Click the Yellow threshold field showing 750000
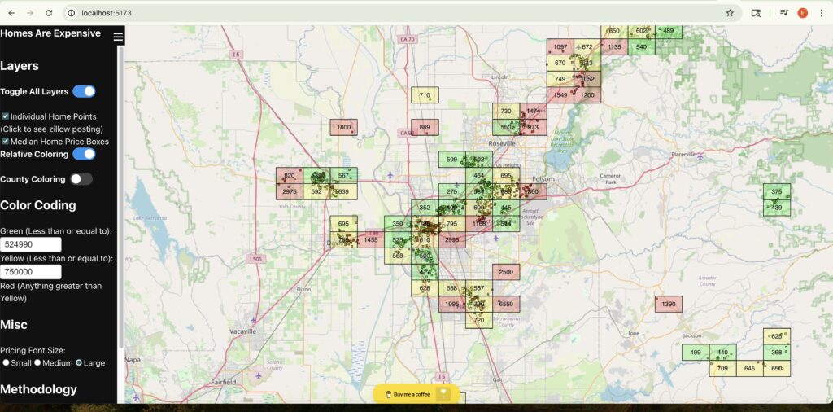This screenshot has height=412, width=833. [x=31, y=272]
